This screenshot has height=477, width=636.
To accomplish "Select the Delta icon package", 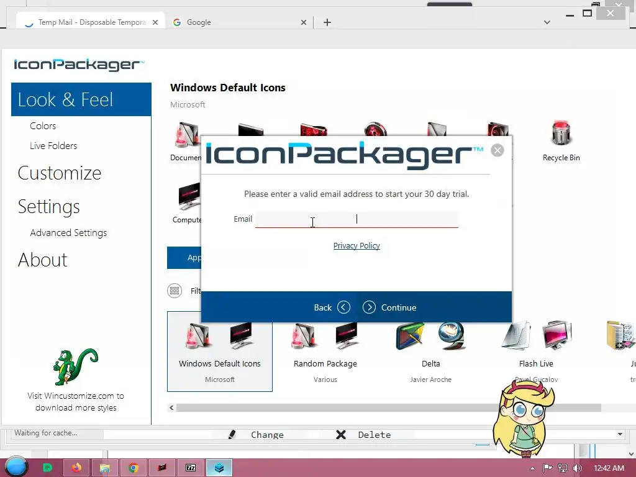I will (431, 352).
